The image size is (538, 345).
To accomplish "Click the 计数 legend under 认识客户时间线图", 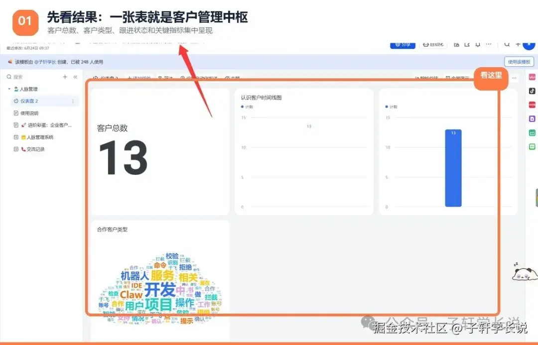I will [x=247, y=107].
